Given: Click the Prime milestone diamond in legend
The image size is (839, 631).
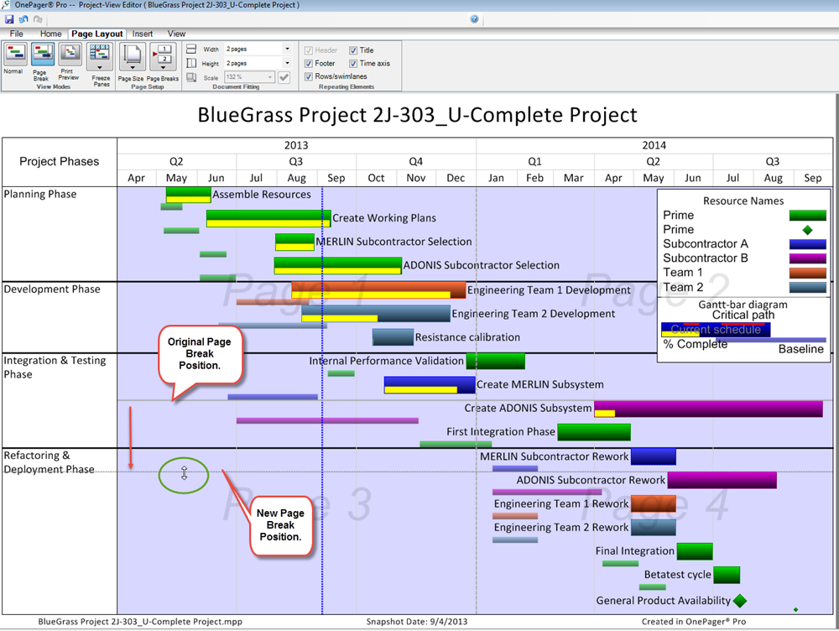Looking at the screenshot, I should pyautogui.click(x=807, y=230).
